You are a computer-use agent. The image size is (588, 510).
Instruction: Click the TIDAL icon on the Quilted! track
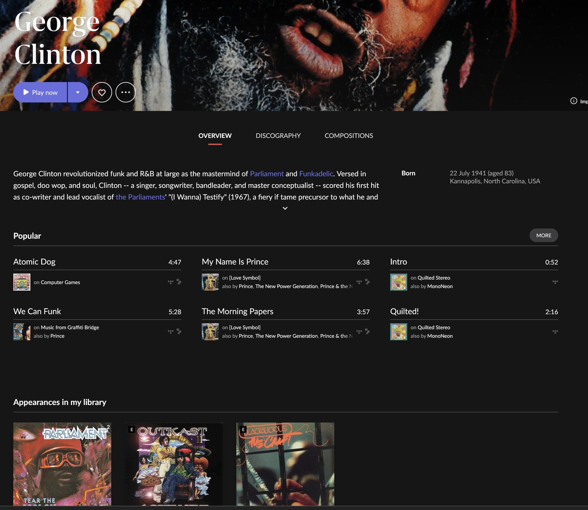tap(555, 331)
